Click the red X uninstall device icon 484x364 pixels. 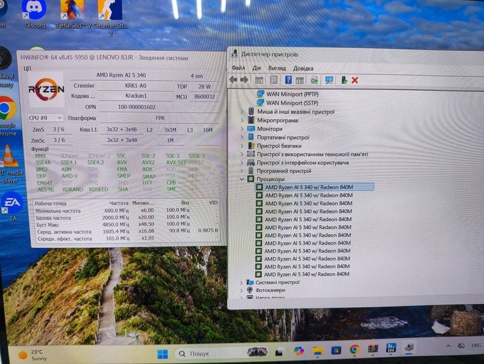pos(355,80)
